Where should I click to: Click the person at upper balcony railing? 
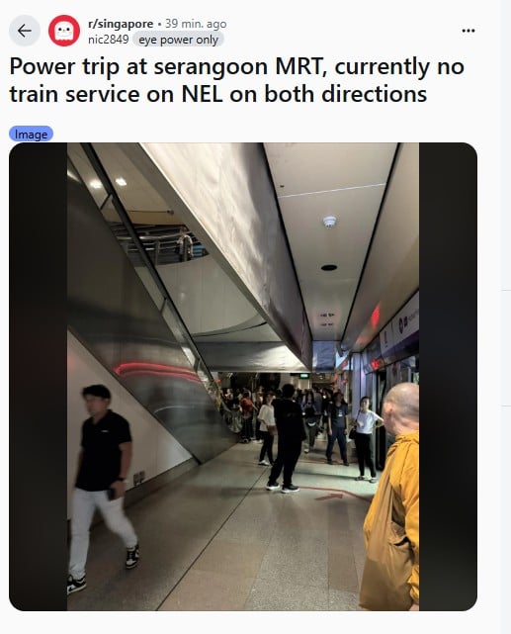[185, 243]
